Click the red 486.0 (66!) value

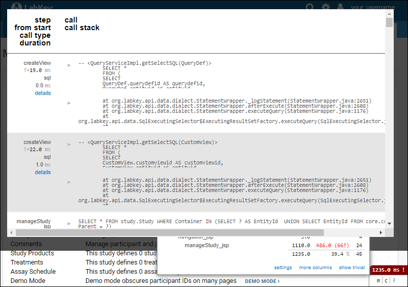click(x=333, y=245)
